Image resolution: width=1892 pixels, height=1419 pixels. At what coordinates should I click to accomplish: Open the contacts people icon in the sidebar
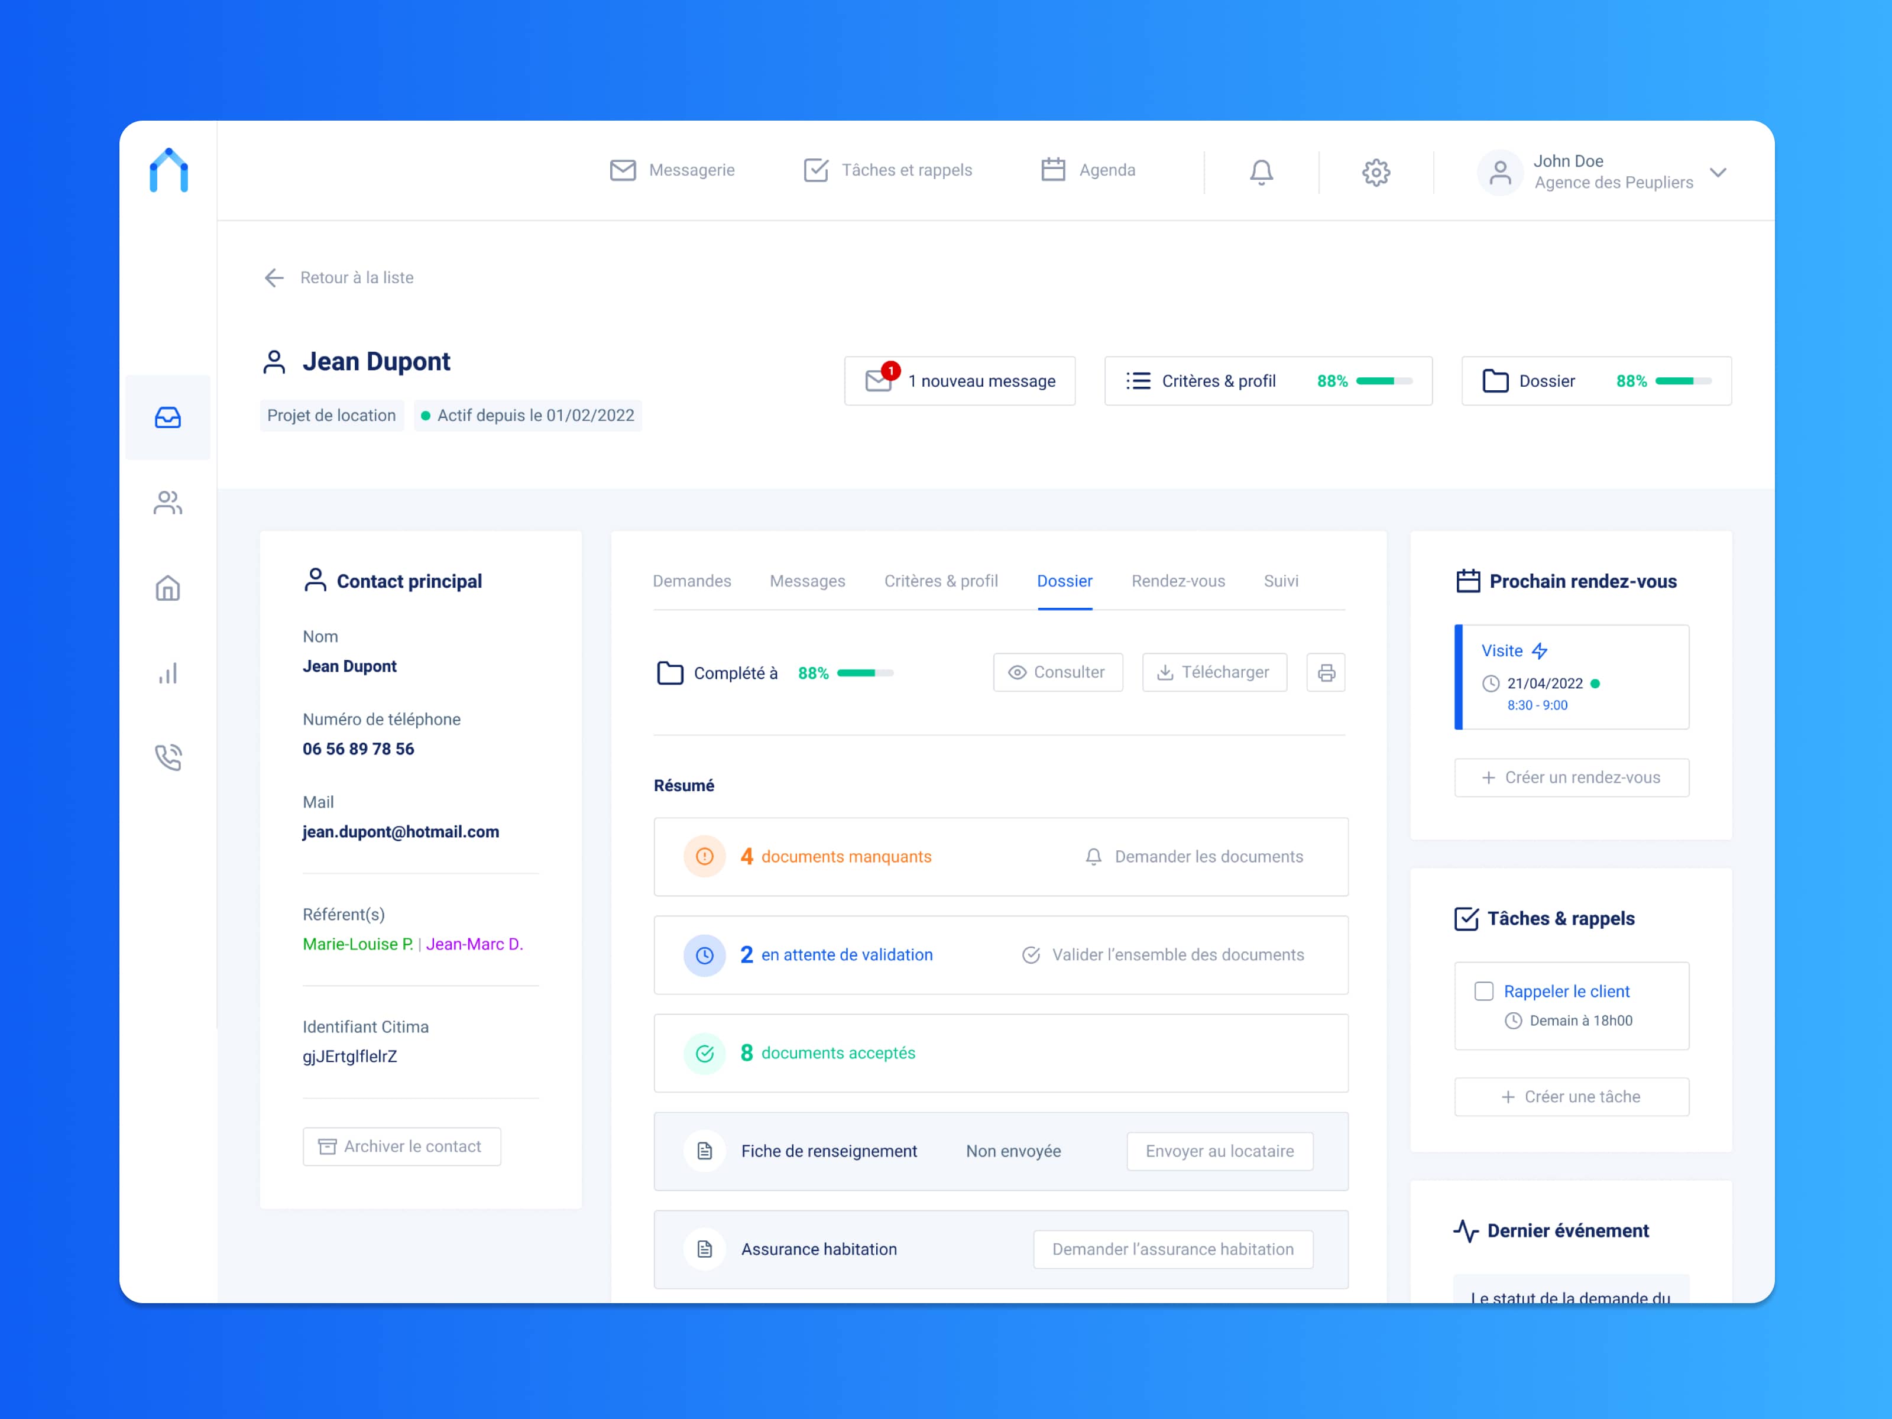[x=168, y=503]
